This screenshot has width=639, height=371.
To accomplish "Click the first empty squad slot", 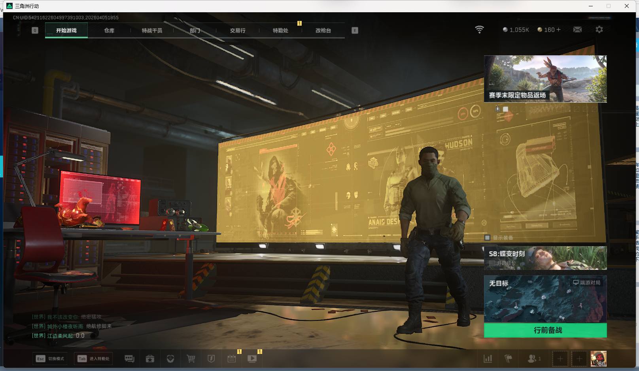I will (x=560, y=359).
